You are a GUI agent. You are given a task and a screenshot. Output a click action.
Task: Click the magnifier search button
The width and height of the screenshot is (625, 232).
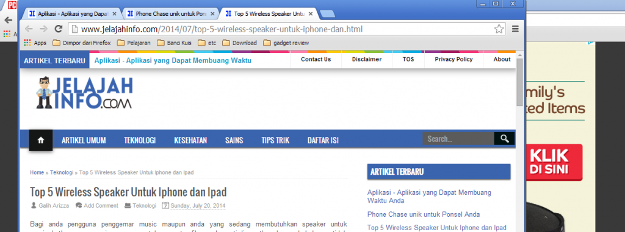coord(504,139)
